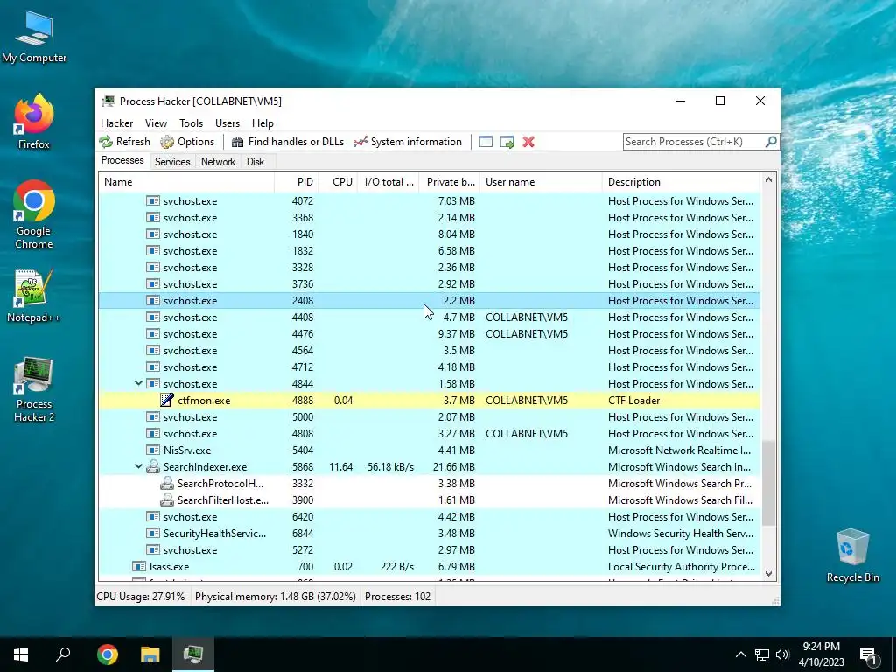Open the Google Chrome desktop shortcut
Image resolution: width=896 pixels, height=672 pixels.
[34, 215]
